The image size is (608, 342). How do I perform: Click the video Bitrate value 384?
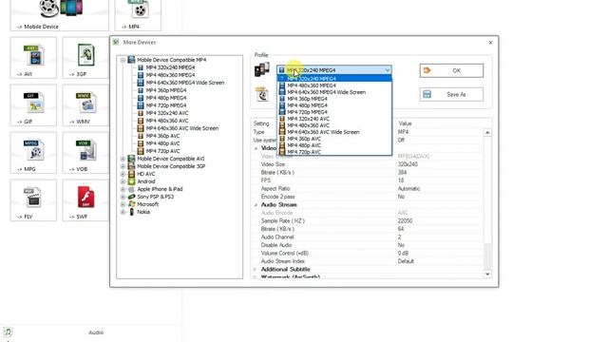402,173
